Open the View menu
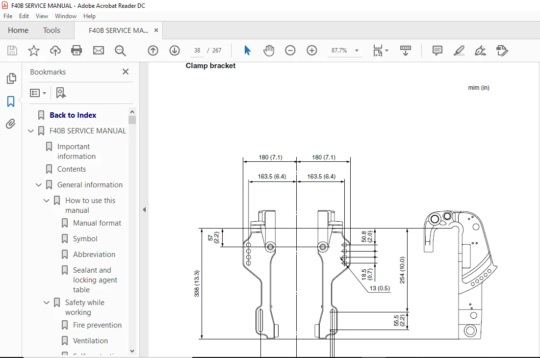 tap(42, 16)
